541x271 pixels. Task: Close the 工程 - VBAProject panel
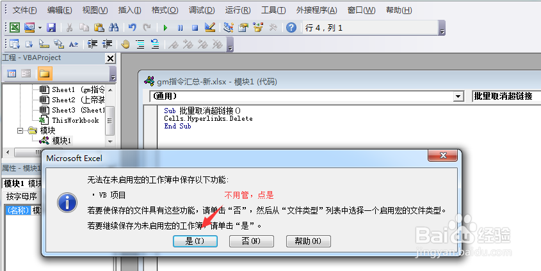[110, 59]
